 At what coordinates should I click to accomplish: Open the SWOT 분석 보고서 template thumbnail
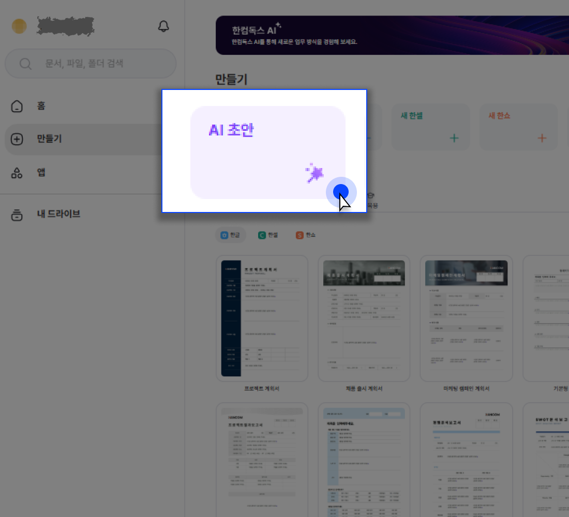click(x=546, y=460)
